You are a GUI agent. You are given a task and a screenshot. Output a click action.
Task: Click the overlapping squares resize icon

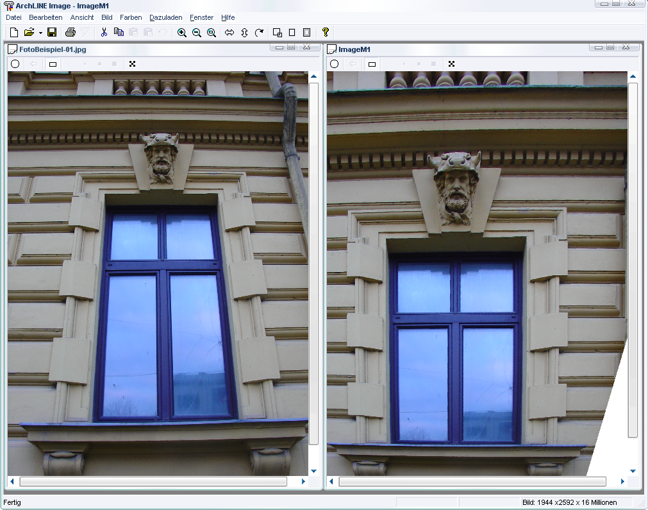click(x=278, y=32)
